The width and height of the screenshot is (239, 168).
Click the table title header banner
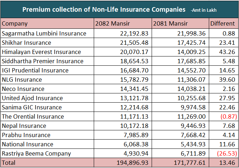coord(119,9)
